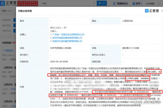Open the 深圳市前海欣雅恒商贸有限公司 link
The width and height of the screenshot is (163, 108).
tap(67, 38)
